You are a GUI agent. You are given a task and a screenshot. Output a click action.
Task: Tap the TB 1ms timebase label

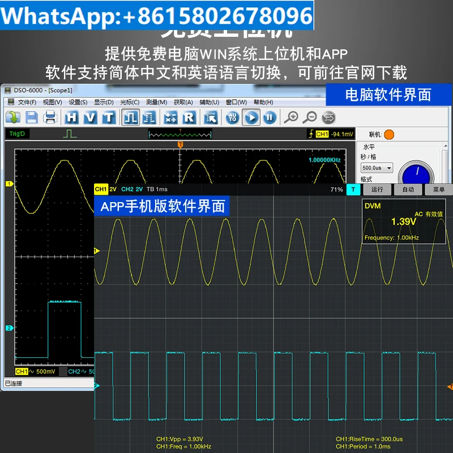pos(157,189)
